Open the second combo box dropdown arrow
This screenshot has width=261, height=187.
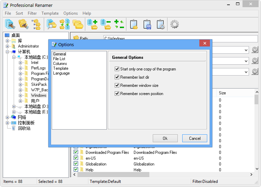coord(246,61)
